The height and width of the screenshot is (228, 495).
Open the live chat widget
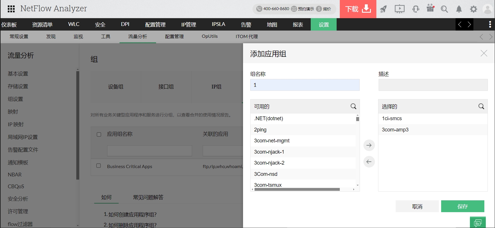coord(477,223)
